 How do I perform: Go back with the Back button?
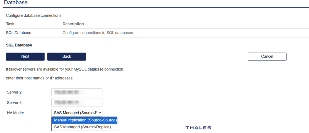coord(67,56)
